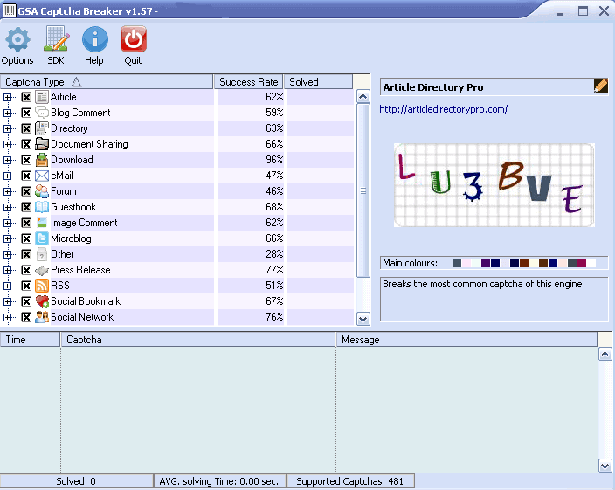The width and height of the screenshot is (615, 490).
Task: Uncheck the Blog Comment checkbox
Action: tap(26, 113)
